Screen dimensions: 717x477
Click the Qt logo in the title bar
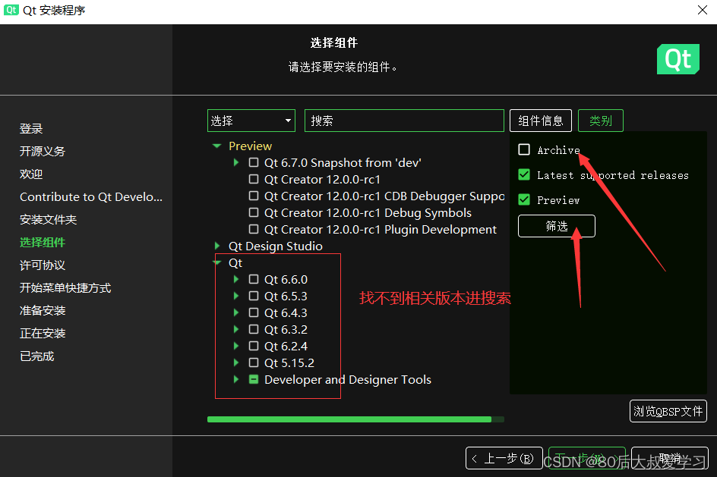(x=11, y=10)
